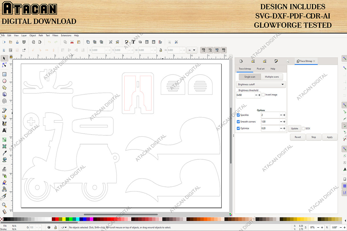Select the Selector arrow tool

point(4,58)
